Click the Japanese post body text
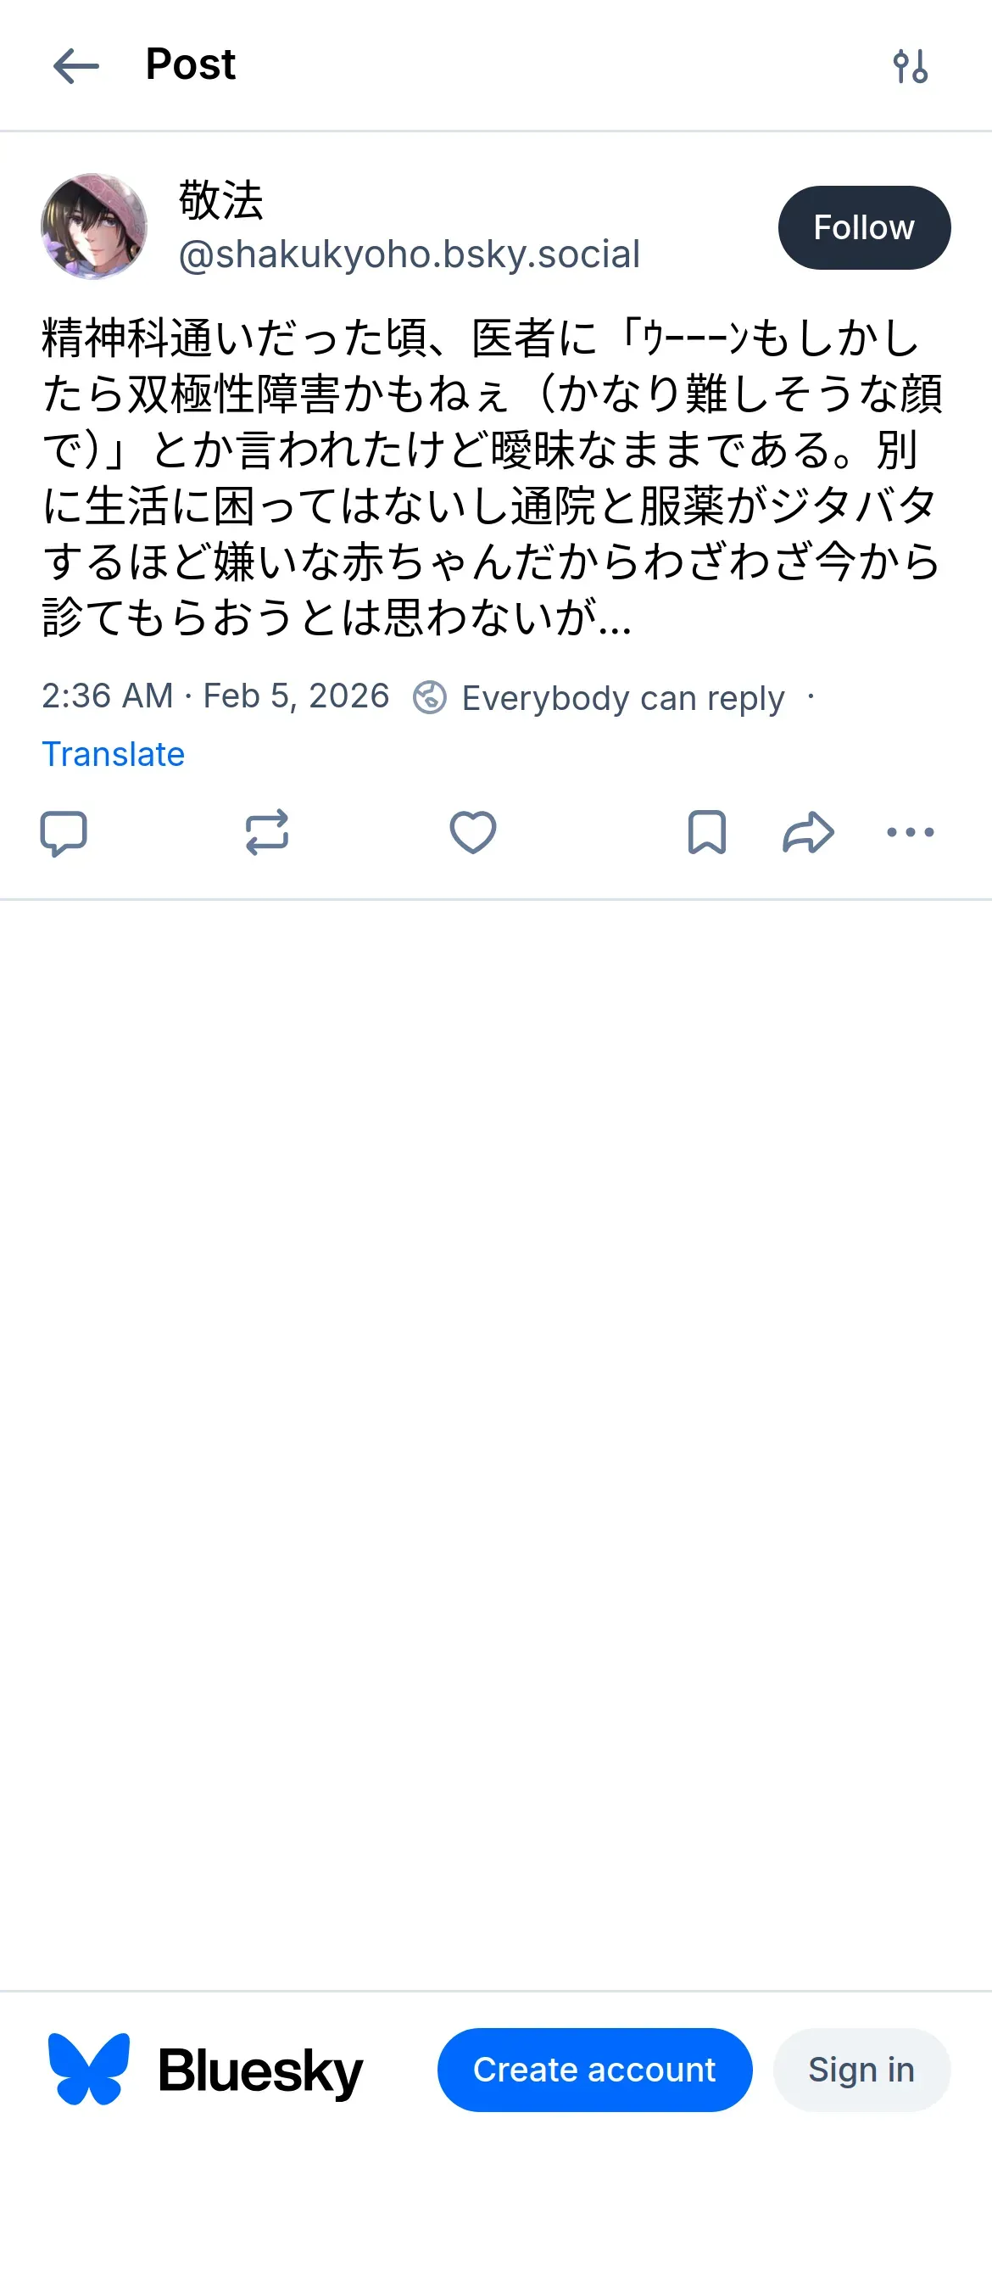 click(x=492, y=478)
